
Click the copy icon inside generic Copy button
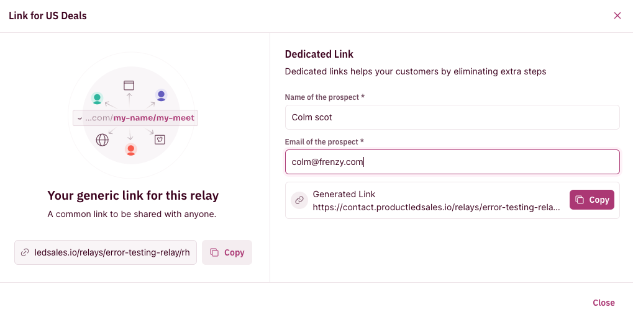pos(214,252)
